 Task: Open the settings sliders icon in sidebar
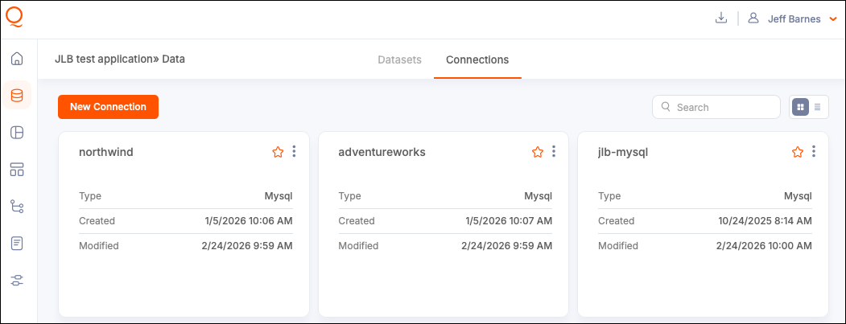[x=17, y=281]
